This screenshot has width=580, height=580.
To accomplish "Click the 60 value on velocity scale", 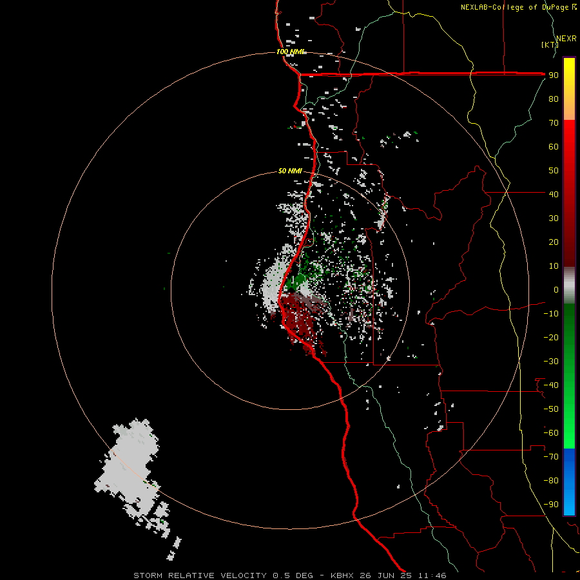I will pos(554,146).
